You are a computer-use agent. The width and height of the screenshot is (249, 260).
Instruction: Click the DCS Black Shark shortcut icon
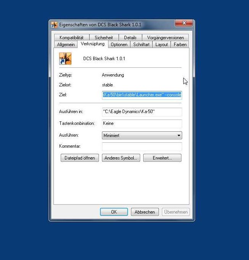[x=65, y=59]
